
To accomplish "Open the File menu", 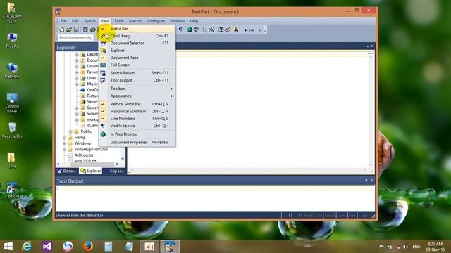I will coord(63,21).
